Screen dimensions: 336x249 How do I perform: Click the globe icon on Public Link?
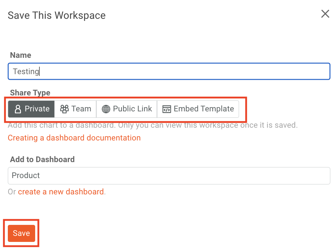(x=106, y=109)
